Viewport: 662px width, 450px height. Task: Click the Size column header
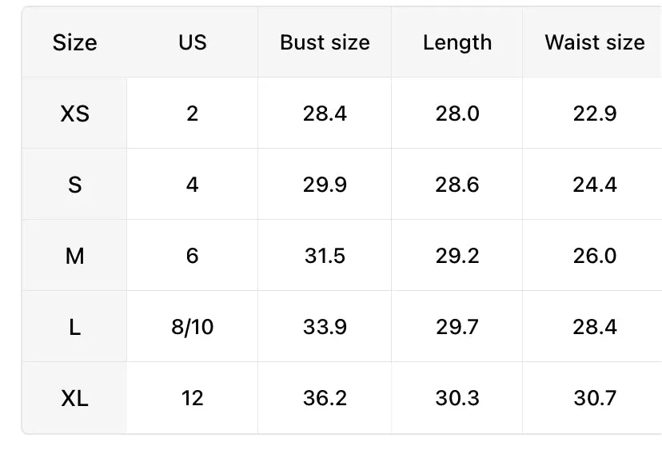coord(74,42)
